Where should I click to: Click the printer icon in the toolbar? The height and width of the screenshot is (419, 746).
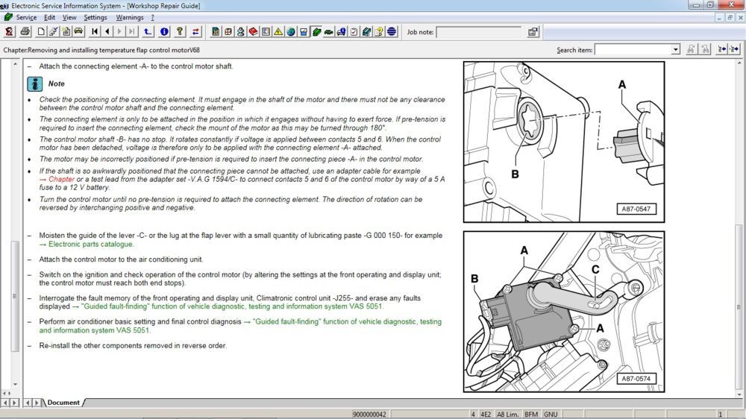coord(25,32)
